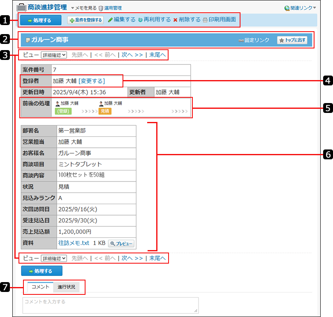
Task: Click the 再利用する recycle link
Action: pyautogui.click(x=154, y=20)
